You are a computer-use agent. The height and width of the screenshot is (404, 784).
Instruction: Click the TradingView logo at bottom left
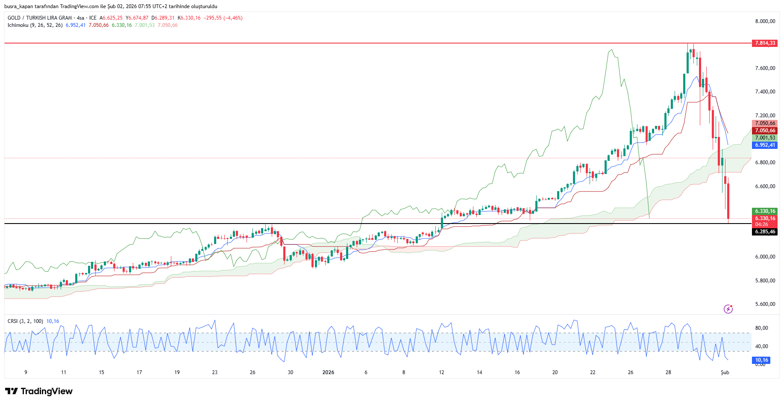[39, 391]
